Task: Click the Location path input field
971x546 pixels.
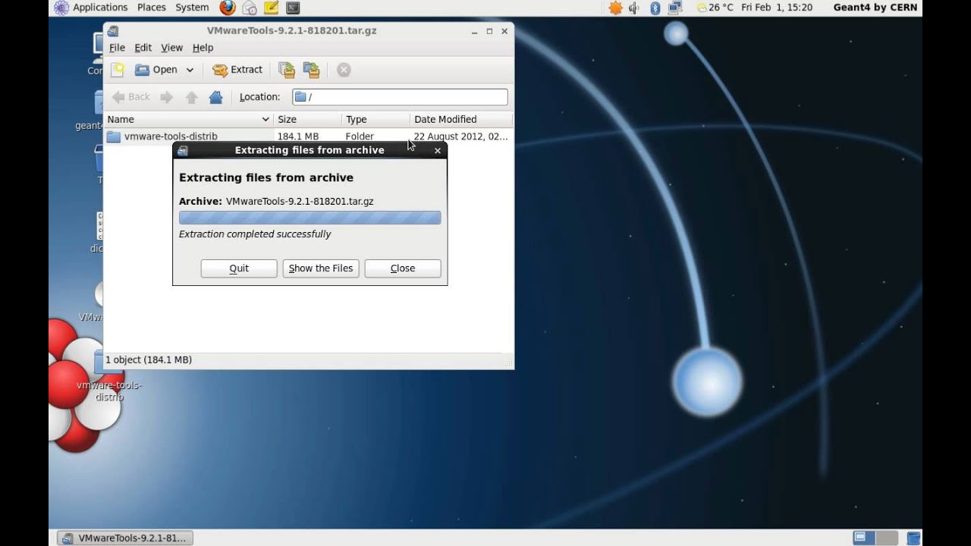Action: click(400, 97)
